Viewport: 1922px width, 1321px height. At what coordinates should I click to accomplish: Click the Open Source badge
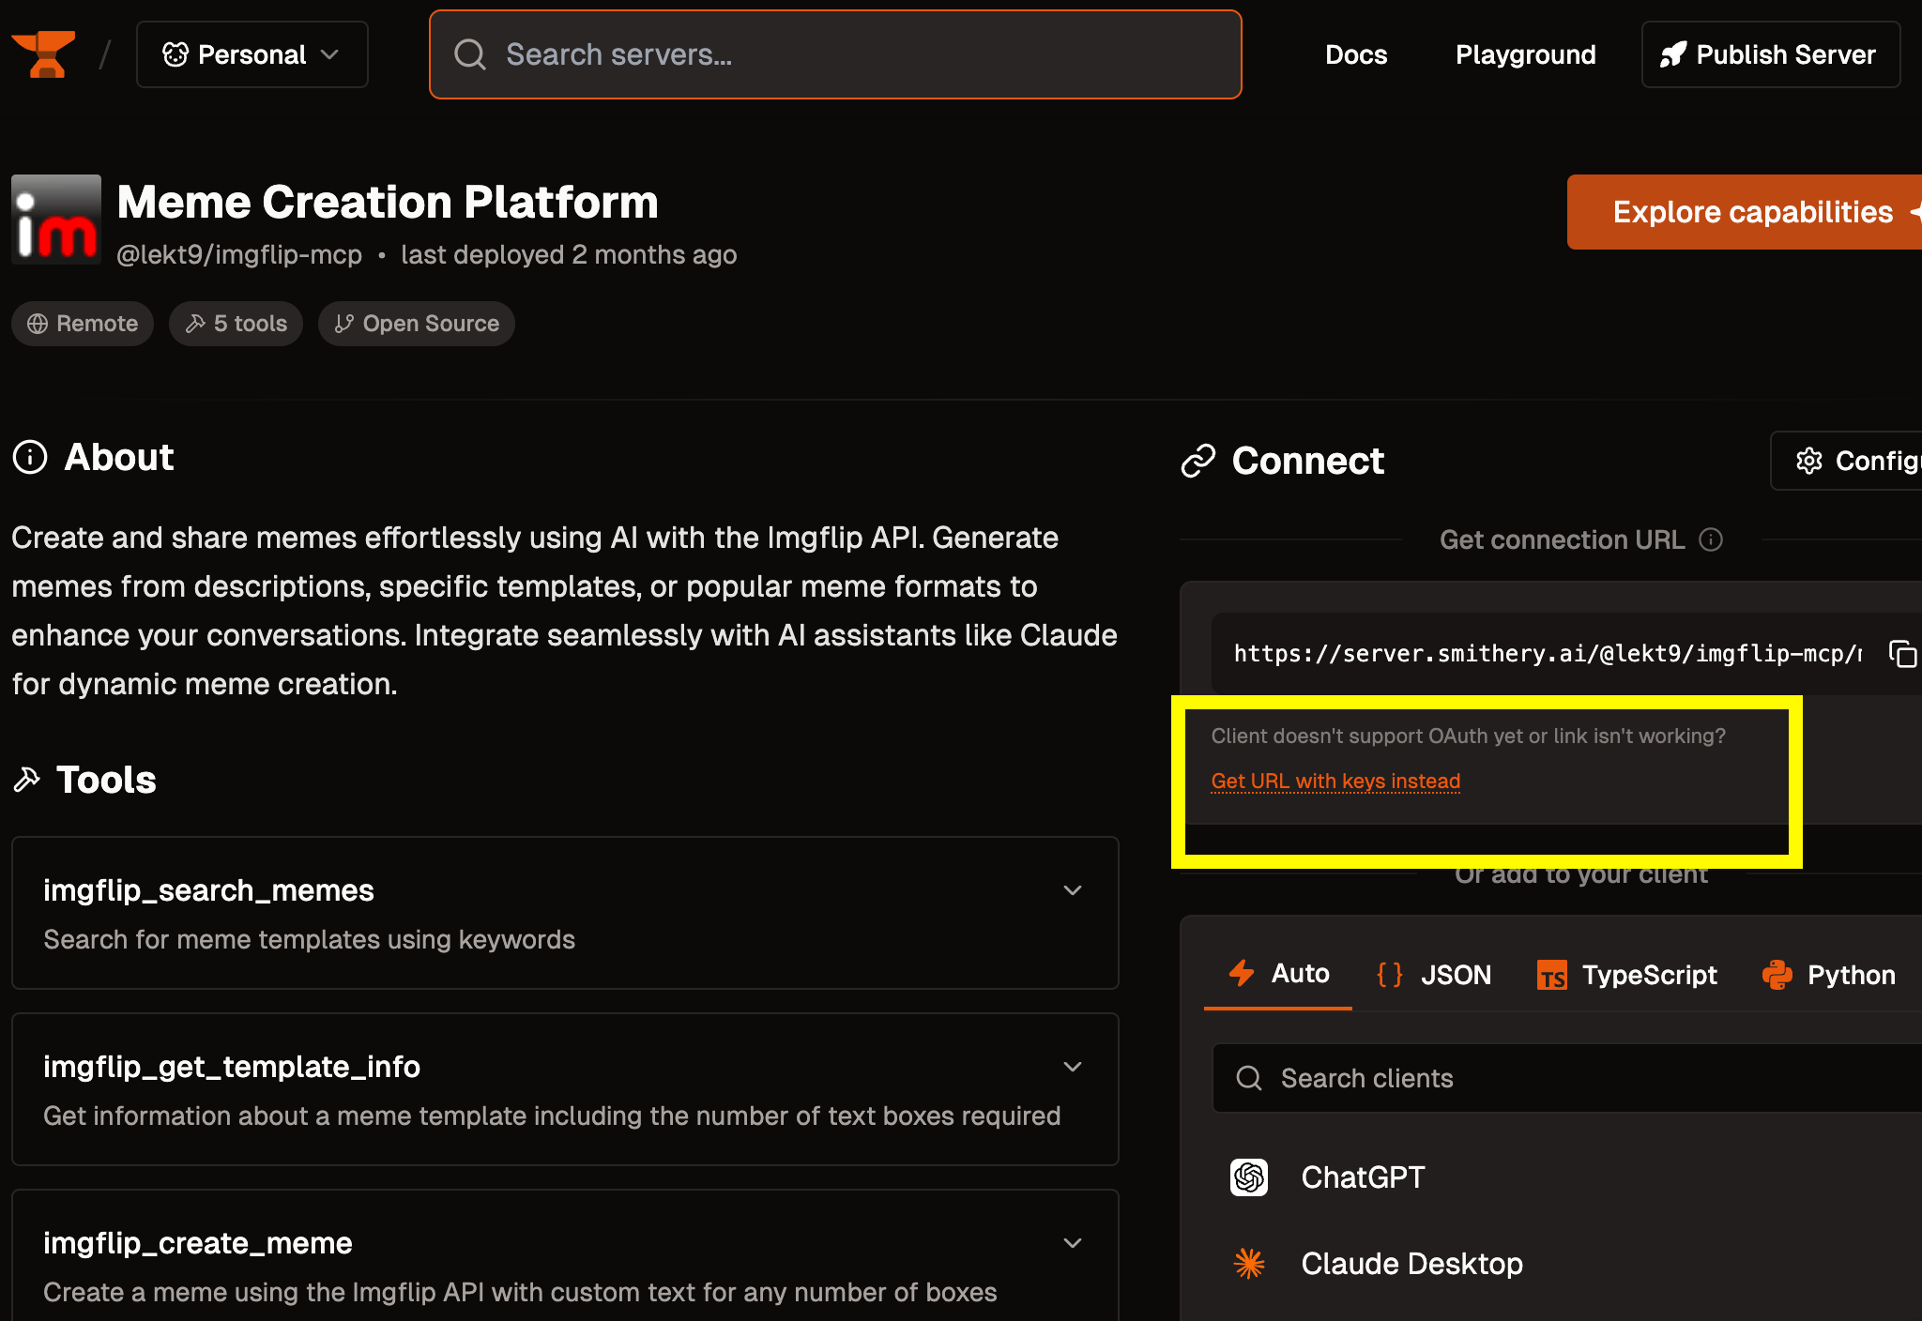(417, 324)
